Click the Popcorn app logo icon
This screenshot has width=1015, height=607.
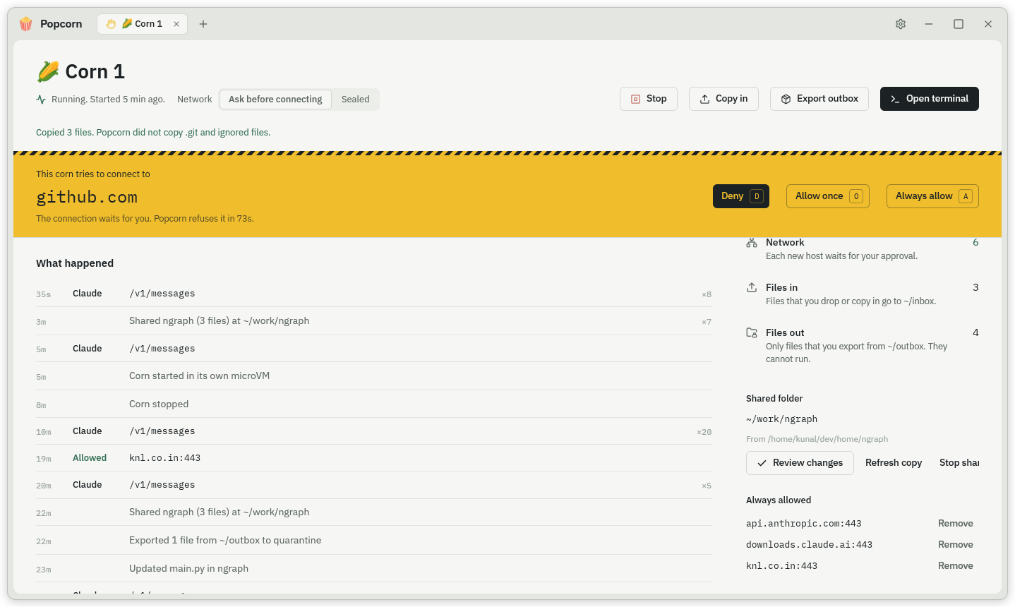26,24
